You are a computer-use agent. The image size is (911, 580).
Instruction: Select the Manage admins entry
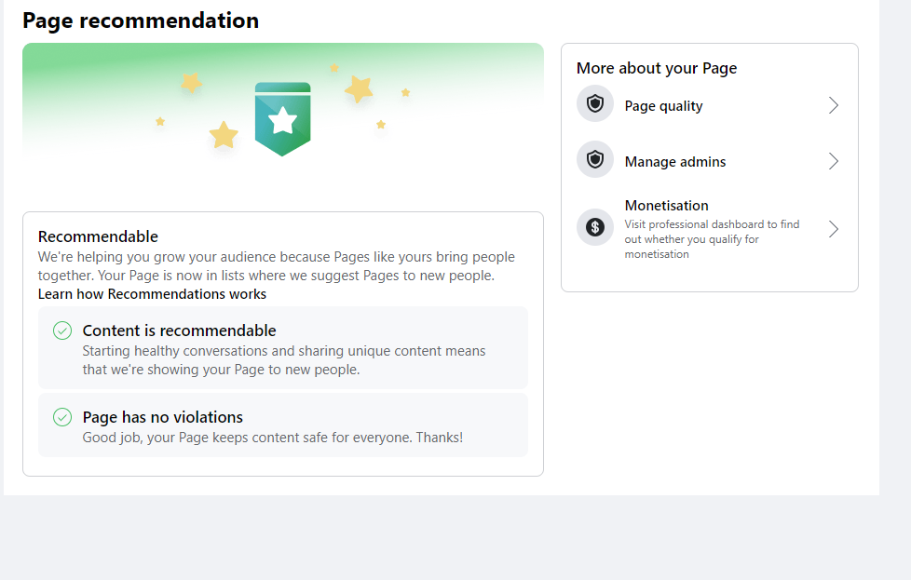tap(710, 161)
